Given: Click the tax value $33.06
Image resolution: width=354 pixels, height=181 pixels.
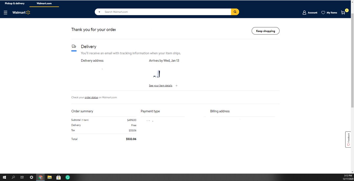Looking at the screenshot, I should (132, 130).
